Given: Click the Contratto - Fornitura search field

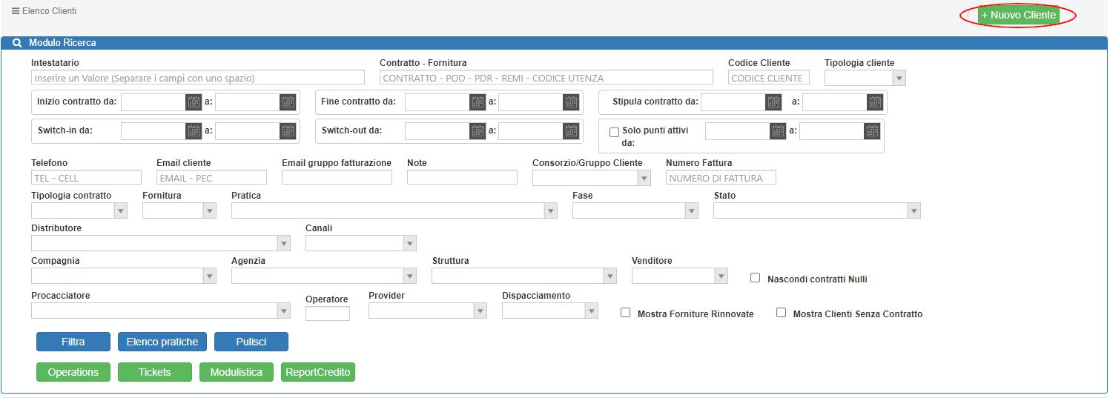Looking at the screenshot, I should pos(546,78).
